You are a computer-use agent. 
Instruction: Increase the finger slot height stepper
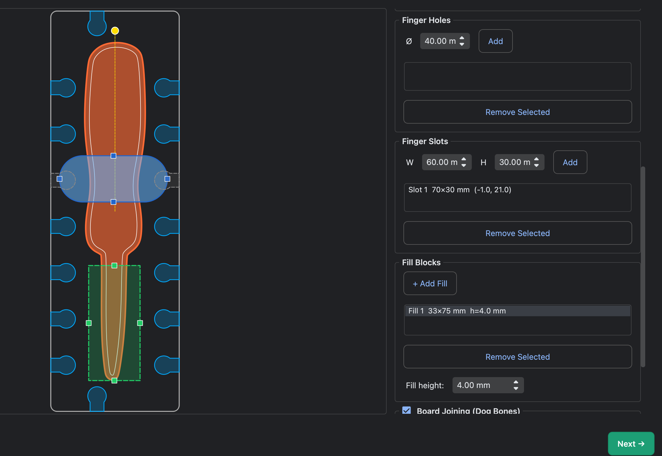pyautogui.click(x=536, y=159)
